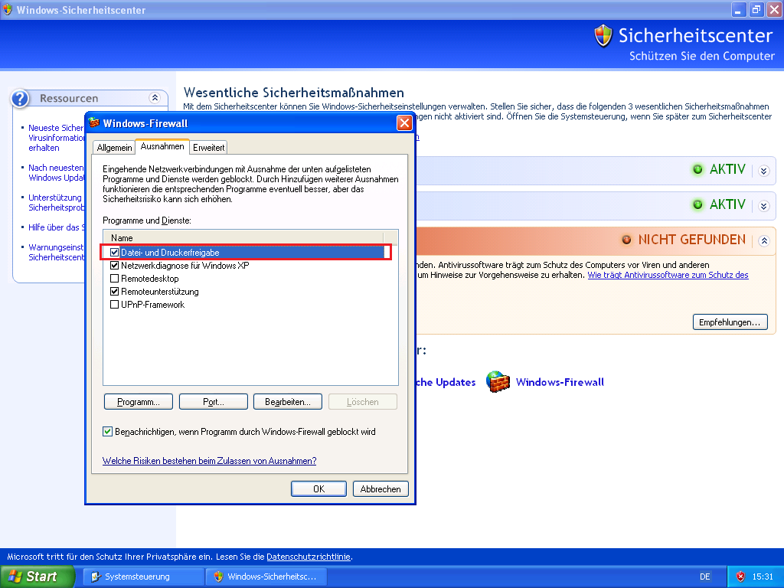This screenshot has width=784, height=588.
Task: Open the Unterstützung Sicherheitsprobleme link
Action: click(57, 202)
